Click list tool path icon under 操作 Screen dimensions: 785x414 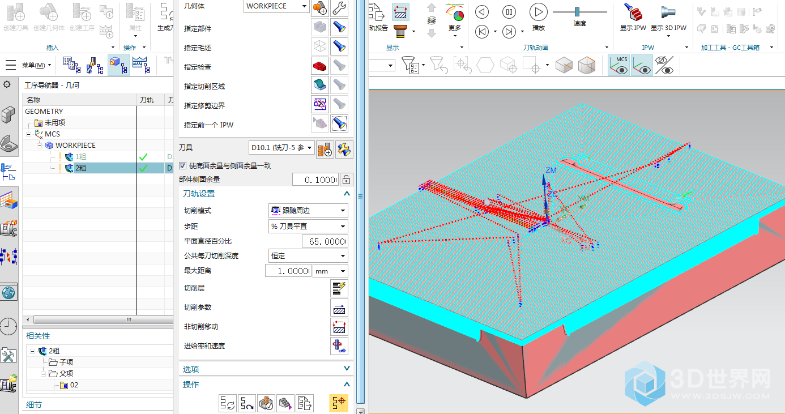coord(305,403)
